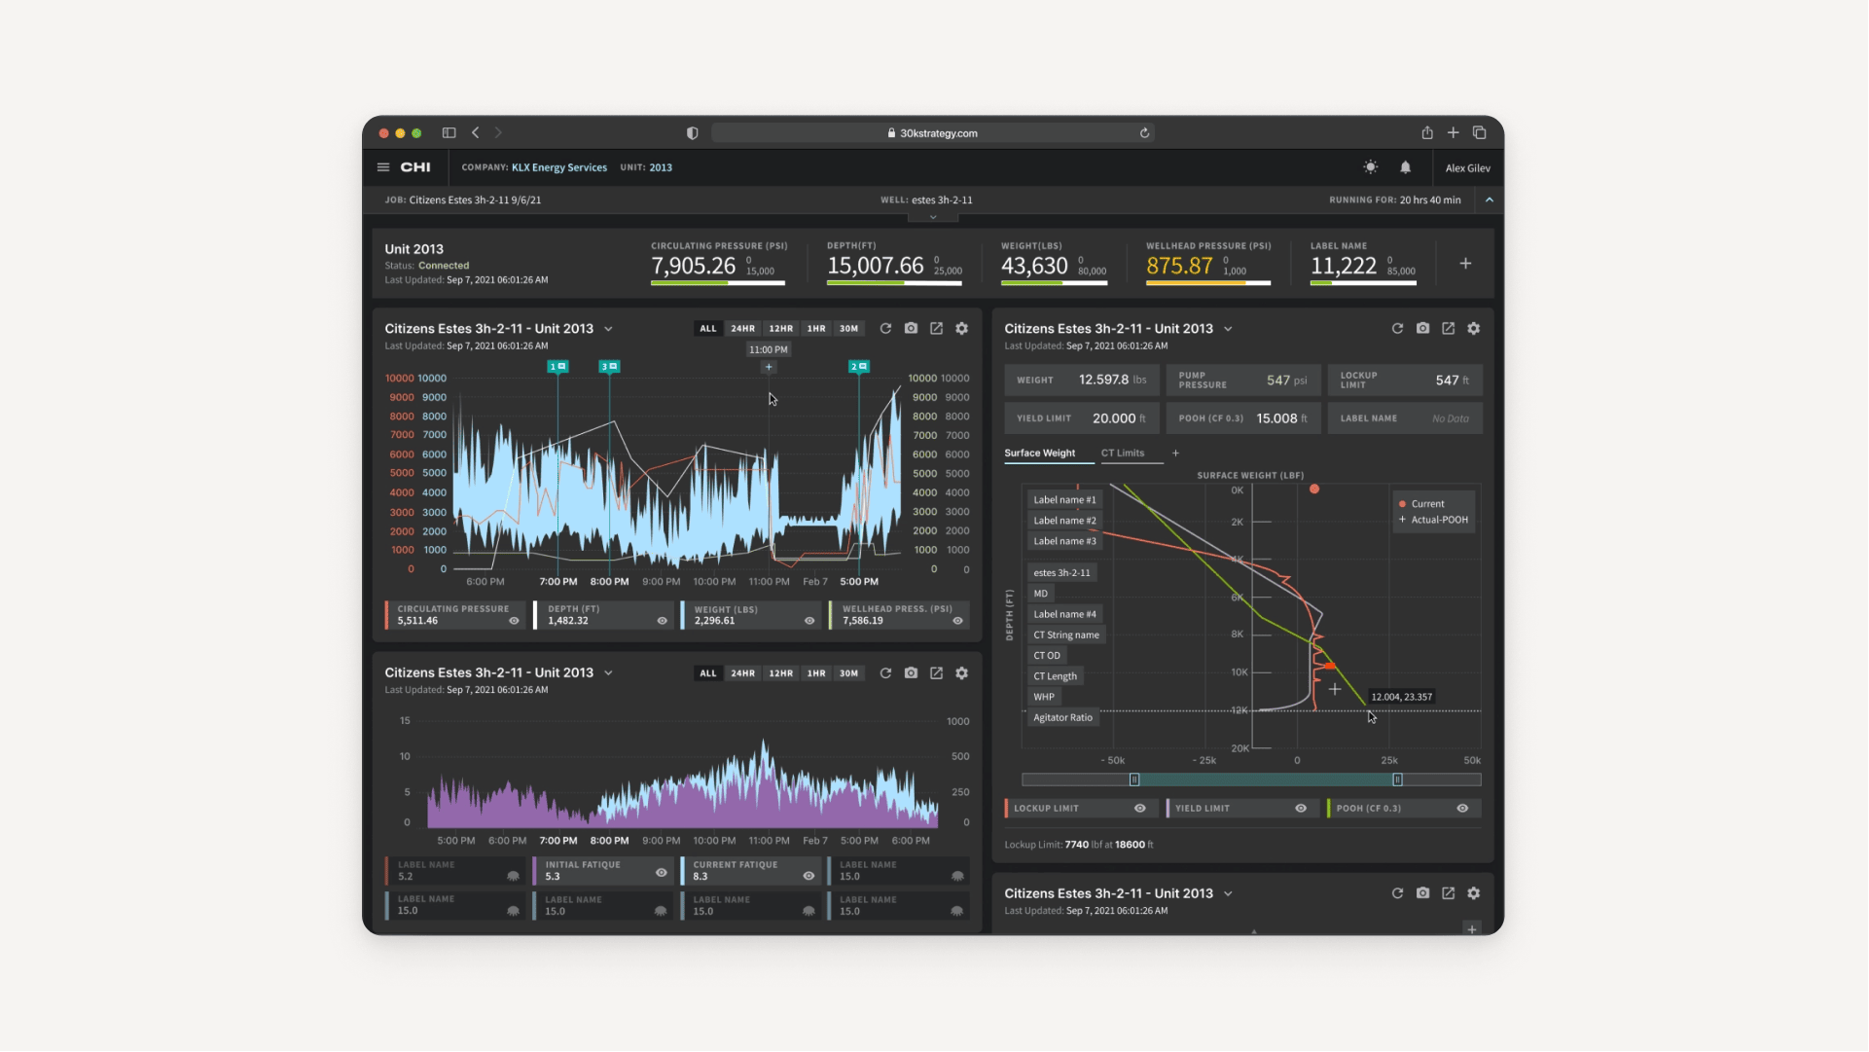Viewport: 1869px width, 1052px height.
Task: Click the add metric plus in the Unit 2013 bar
Action: (x=1465, y=264)
